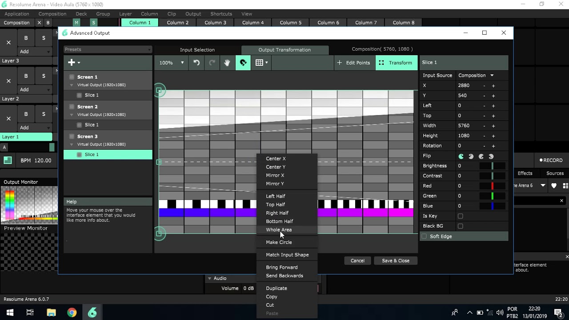
Task: Collapse the Audio section arrow
Action: pyautogui.click(x=209, y=278)
